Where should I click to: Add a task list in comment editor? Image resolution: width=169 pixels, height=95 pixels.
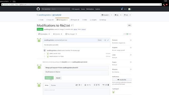coord(99,85)
